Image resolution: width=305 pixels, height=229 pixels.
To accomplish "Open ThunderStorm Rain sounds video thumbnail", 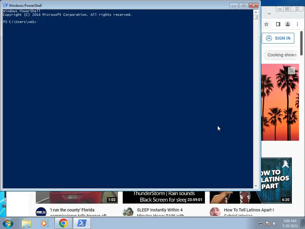I will (x=164, y=197).
